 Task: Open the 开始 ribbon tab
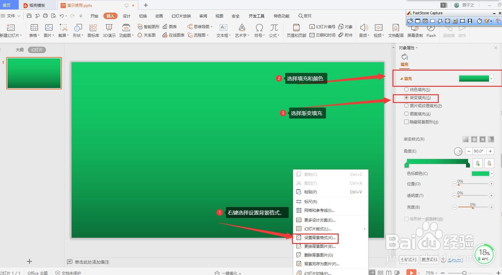[94, 16]
